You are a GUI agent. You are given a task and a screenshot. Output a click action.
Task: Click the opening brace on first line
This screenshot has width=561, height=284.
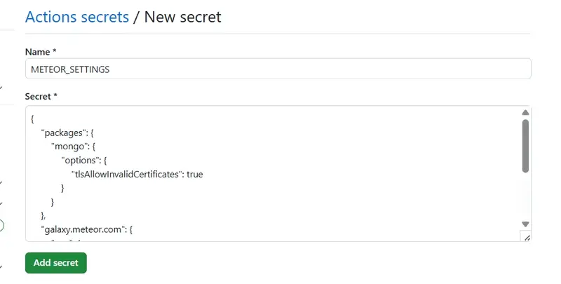click(32, 119)
